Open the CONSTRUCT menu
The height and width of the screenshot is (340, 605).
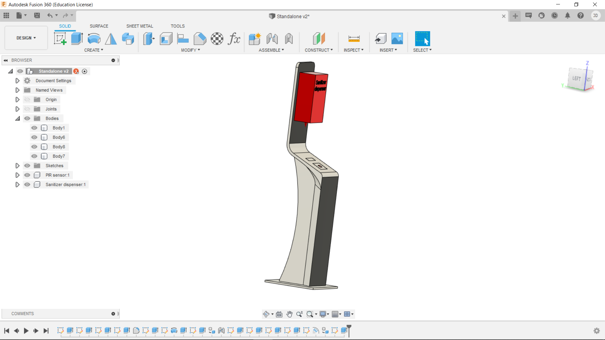click(319, 50)
